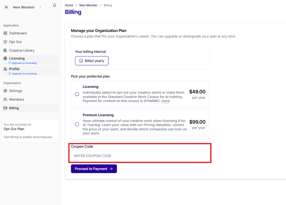
Task: Click the Licensing dollar icon in sidebar
Action: [6, 58]
